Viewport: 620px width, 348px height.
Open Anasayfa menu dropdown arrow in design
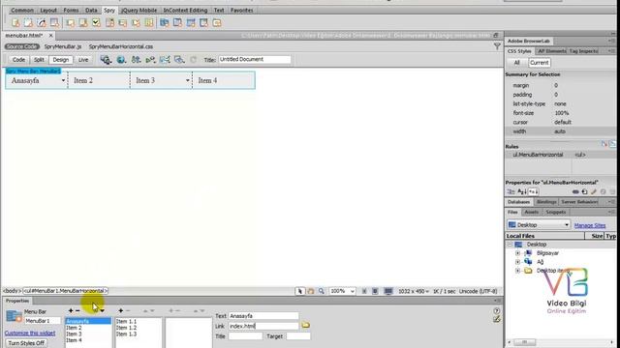[x=63, y=80]
